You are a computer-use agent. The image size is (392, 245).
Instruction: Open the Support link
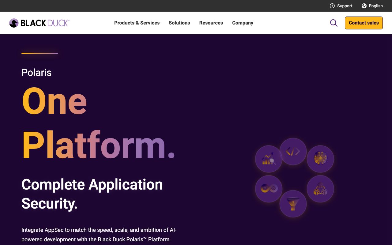tap(345, 6)
